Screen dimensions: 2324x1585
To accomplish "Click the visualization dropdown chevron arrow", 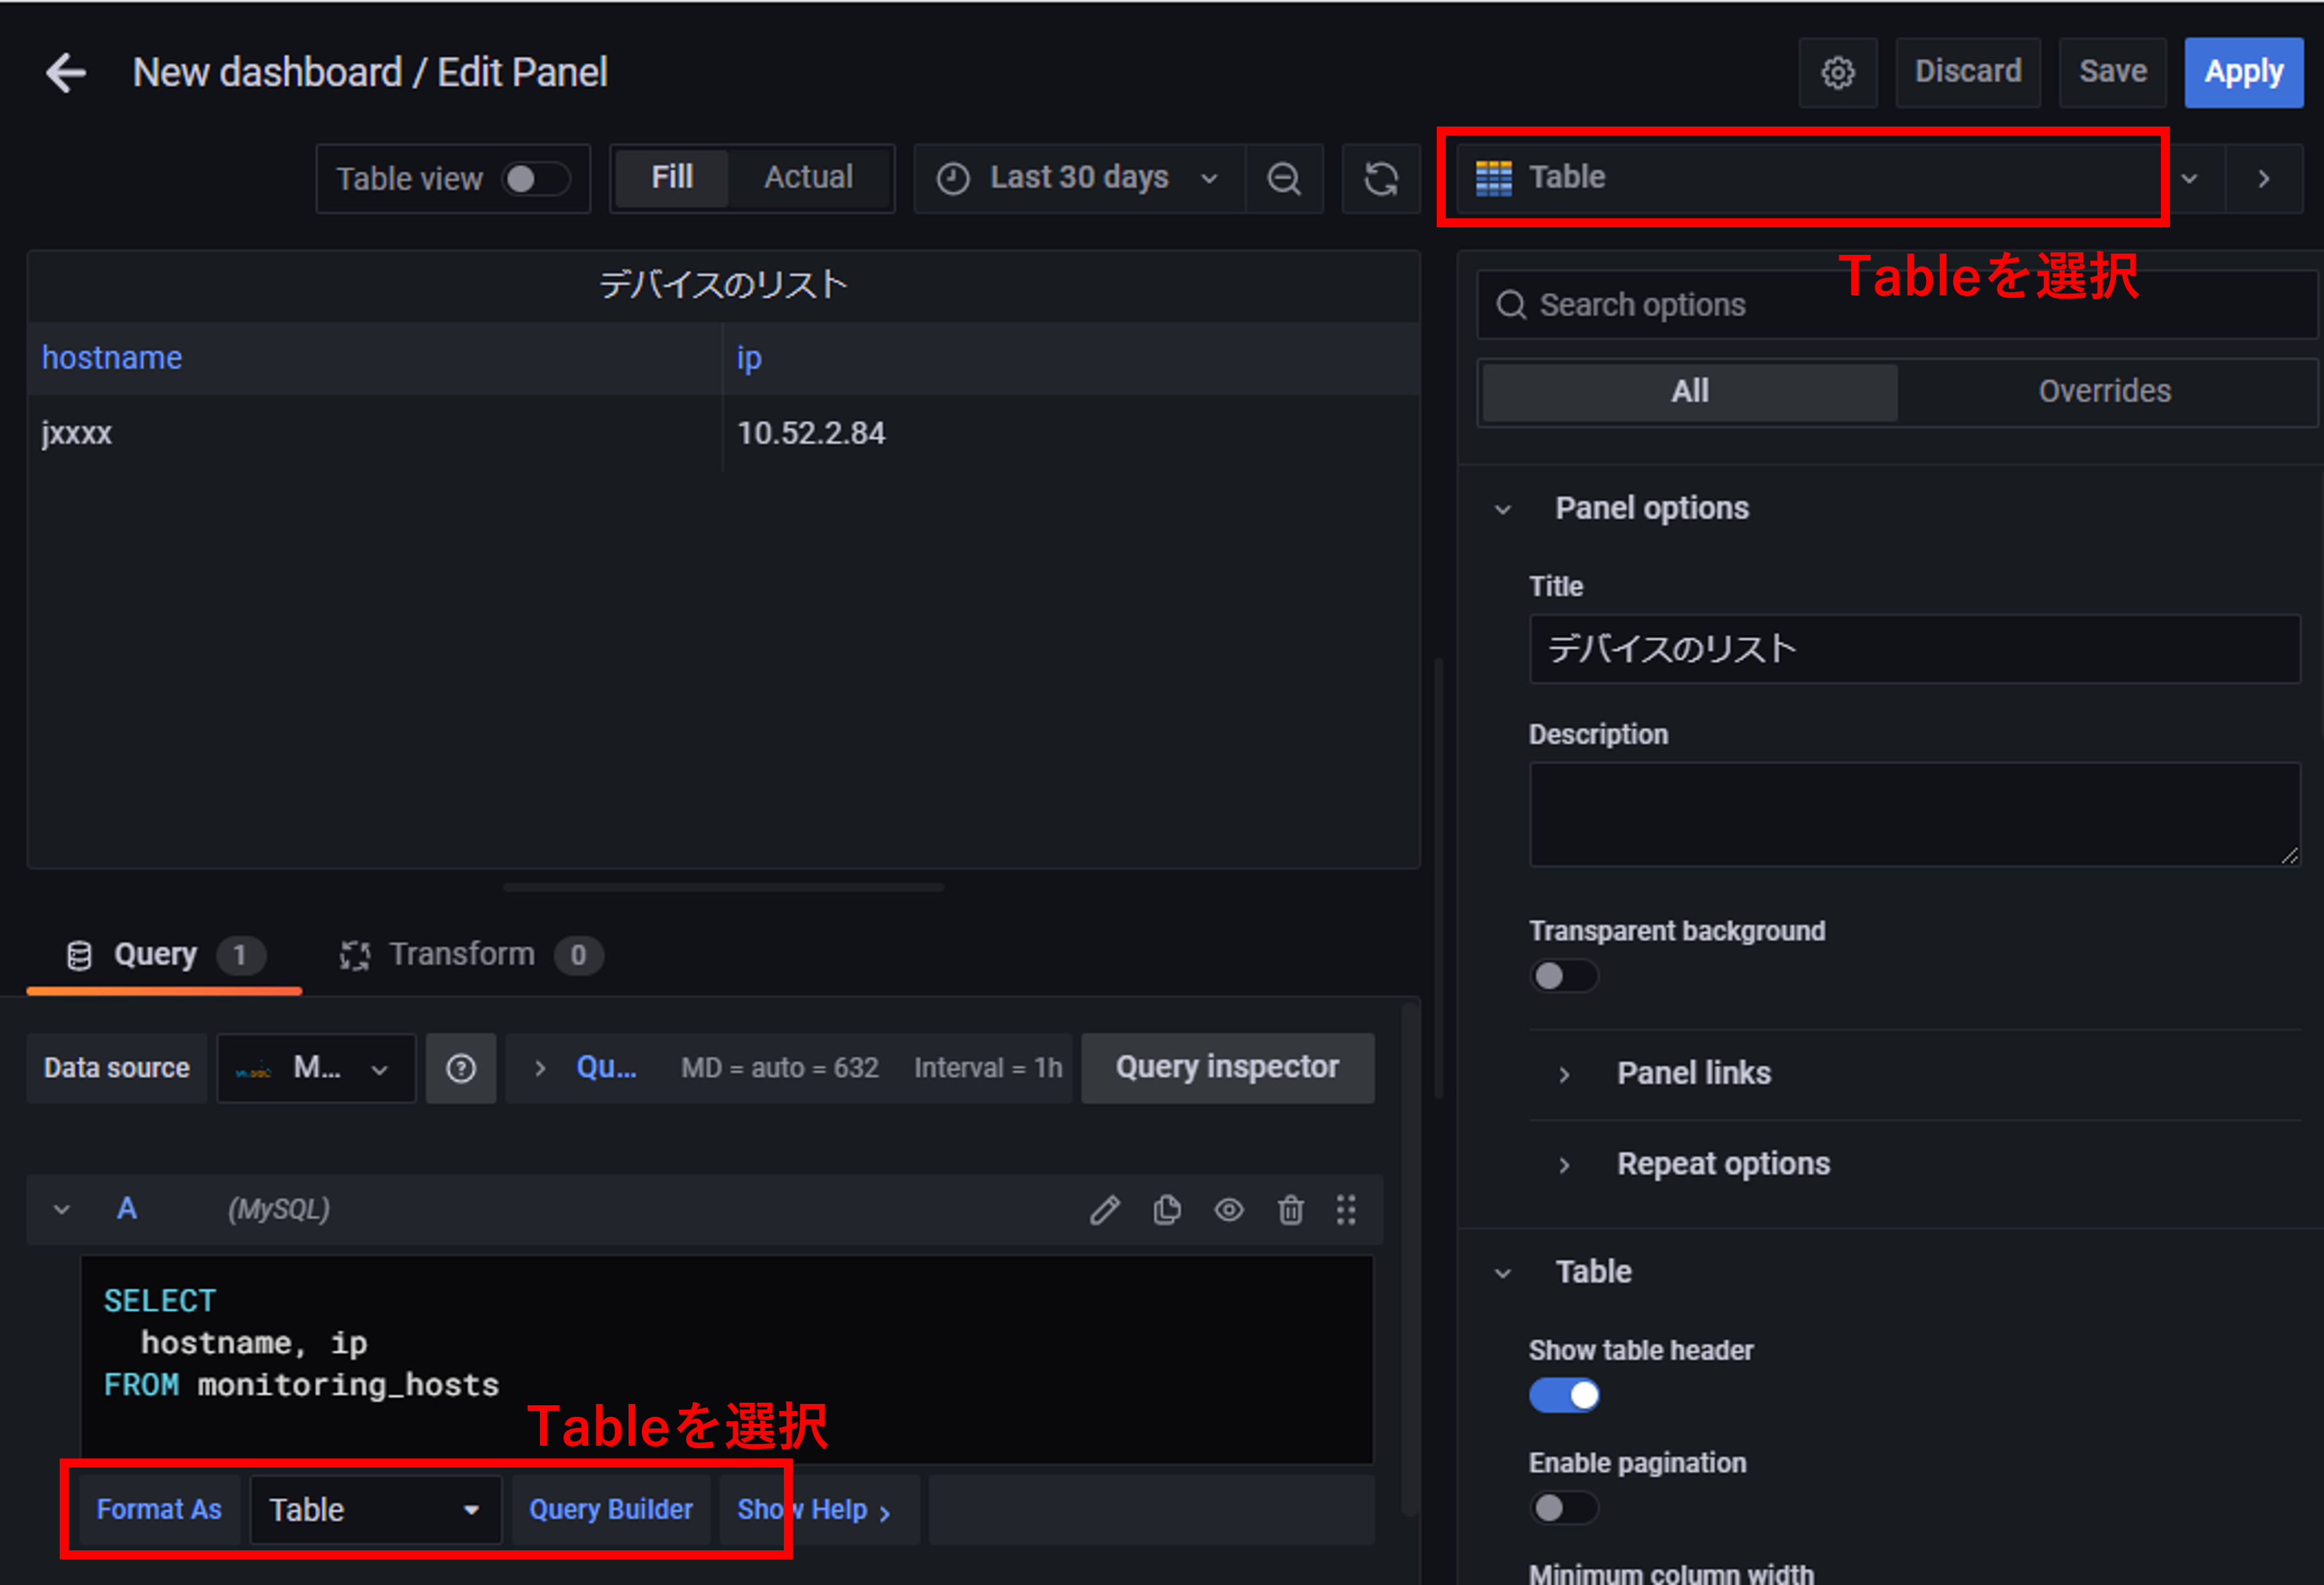I will click(2190, 179).
